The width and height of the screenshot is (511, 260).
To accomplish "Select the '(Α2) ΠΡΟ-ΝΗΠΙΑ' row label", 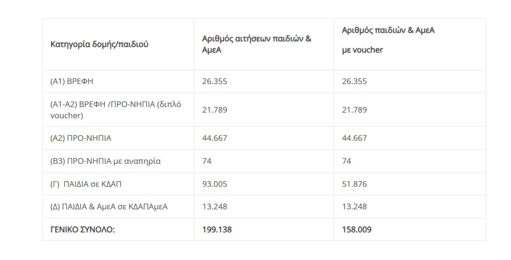I will (81, 138).
